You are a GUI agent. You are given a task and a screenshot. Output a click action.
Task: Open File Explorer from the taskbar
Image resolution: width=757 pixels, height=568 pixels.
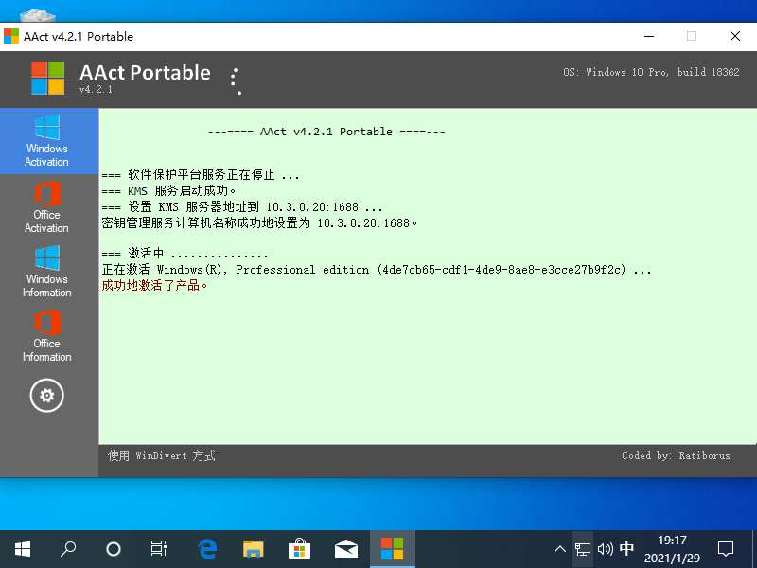tap(254, 548)
